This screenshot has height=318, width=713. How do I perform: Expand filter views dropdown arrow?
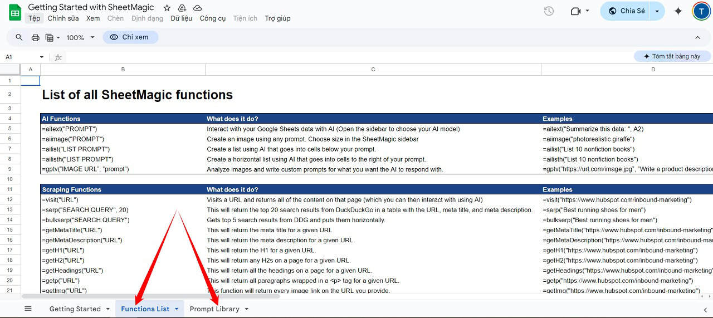click(x=58, y=38)
